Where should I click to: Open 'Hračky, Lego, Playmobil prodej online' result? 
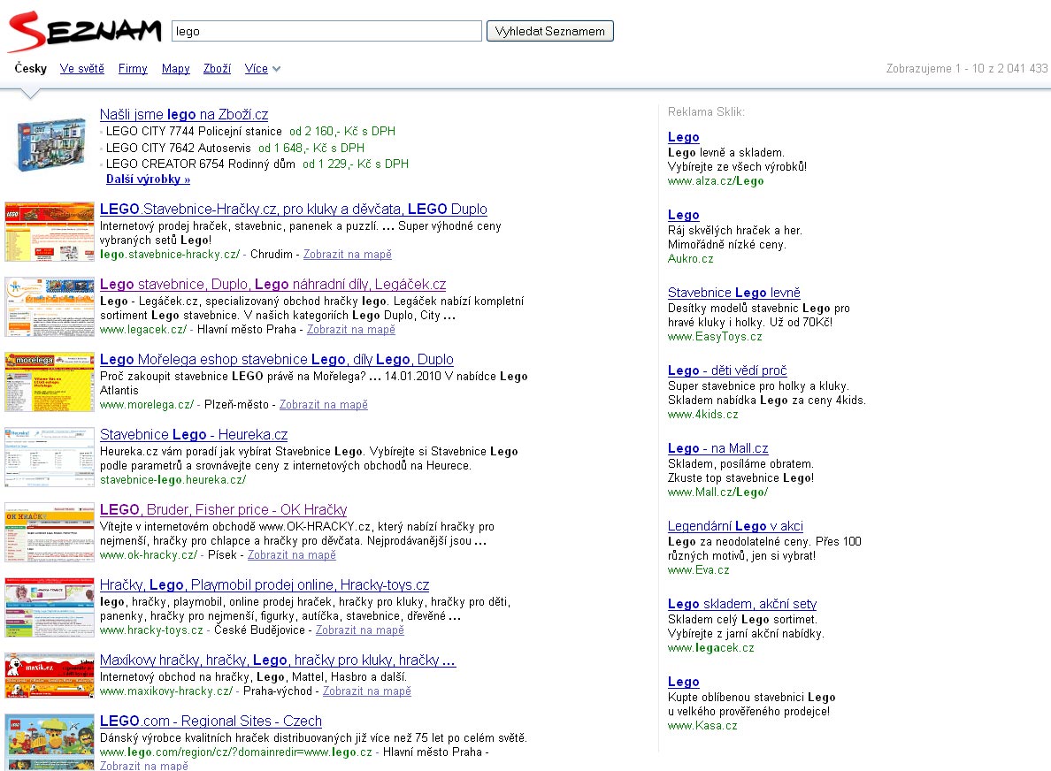265,584
